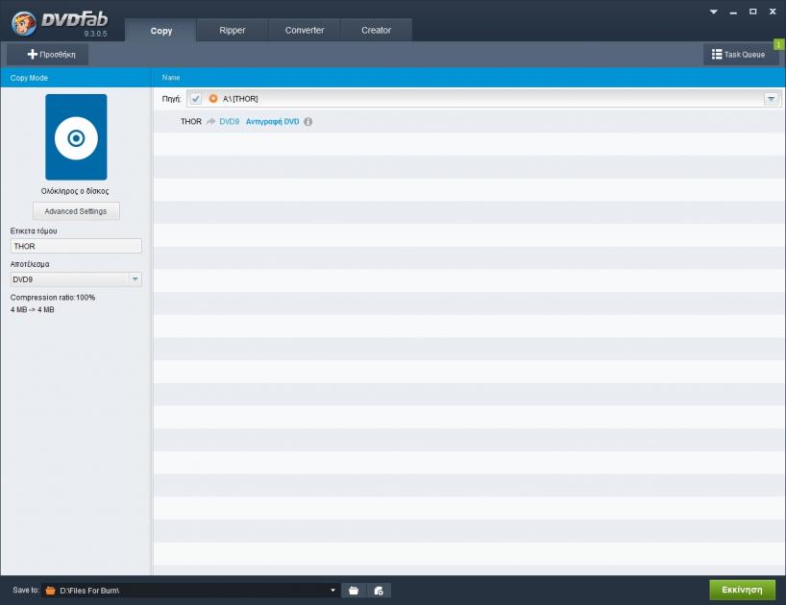The image size is (786, 605).
Task: Open the title bar dropdown menu arrow
Action: click(x=713, y=12)
